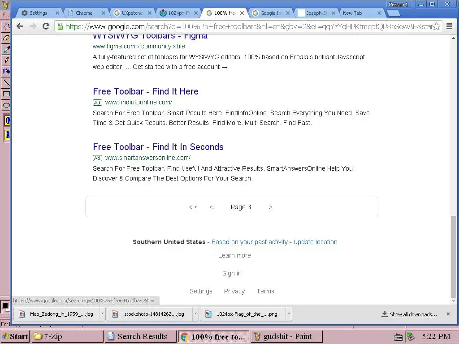459x344 pixels.
Task: Close the Settings tab
Action: pyautogui.click(x=57, y=13)
